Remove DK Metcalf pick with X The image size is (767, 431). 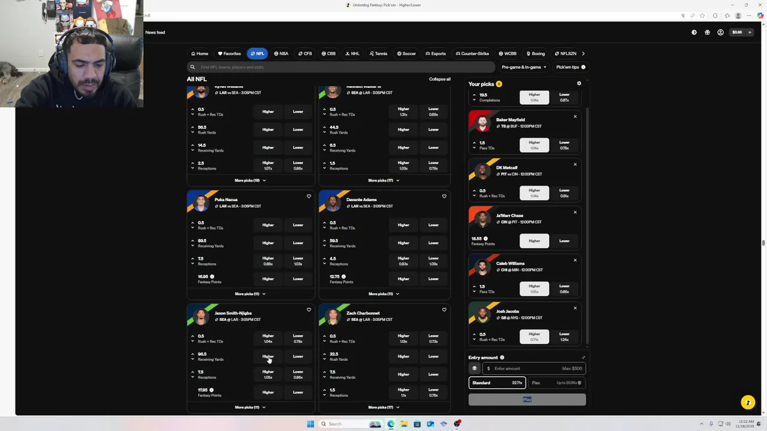point(575,164)
